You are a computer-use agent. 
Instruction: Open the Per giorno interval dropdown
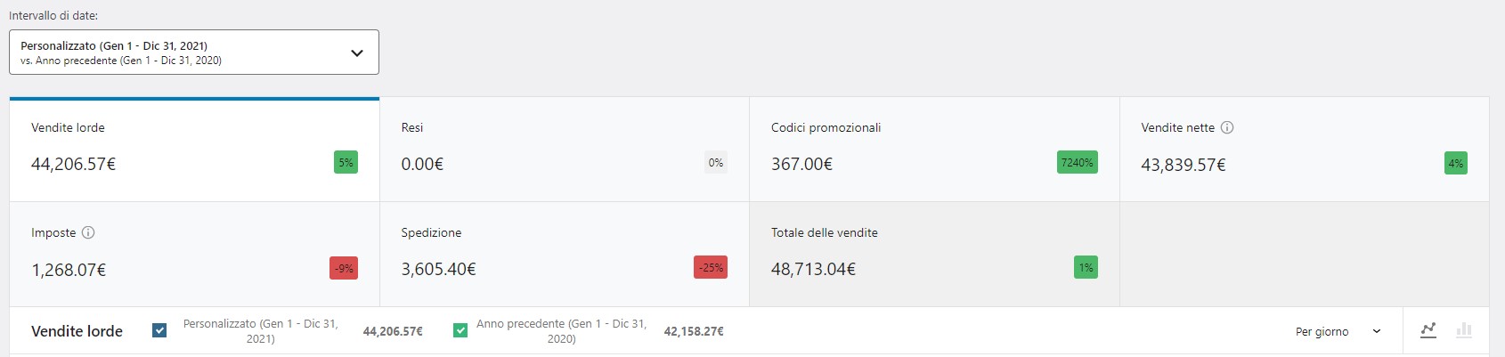coord(1338,331)
